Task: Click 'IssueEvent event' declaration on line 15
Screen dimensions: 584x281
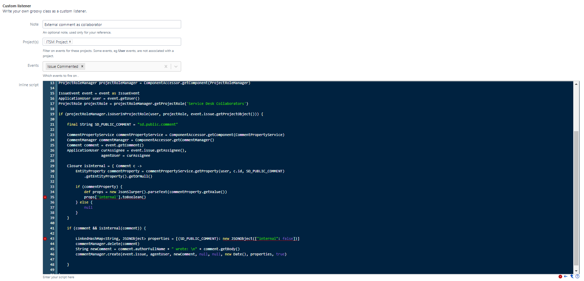Action: tap(76, 93)
